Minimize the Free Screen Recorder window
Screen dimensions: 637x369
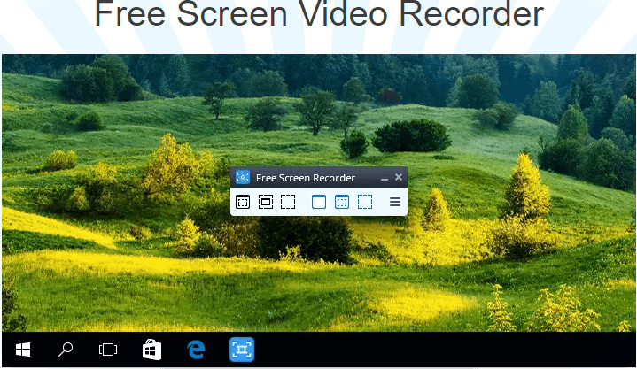(x=385, y=179)
